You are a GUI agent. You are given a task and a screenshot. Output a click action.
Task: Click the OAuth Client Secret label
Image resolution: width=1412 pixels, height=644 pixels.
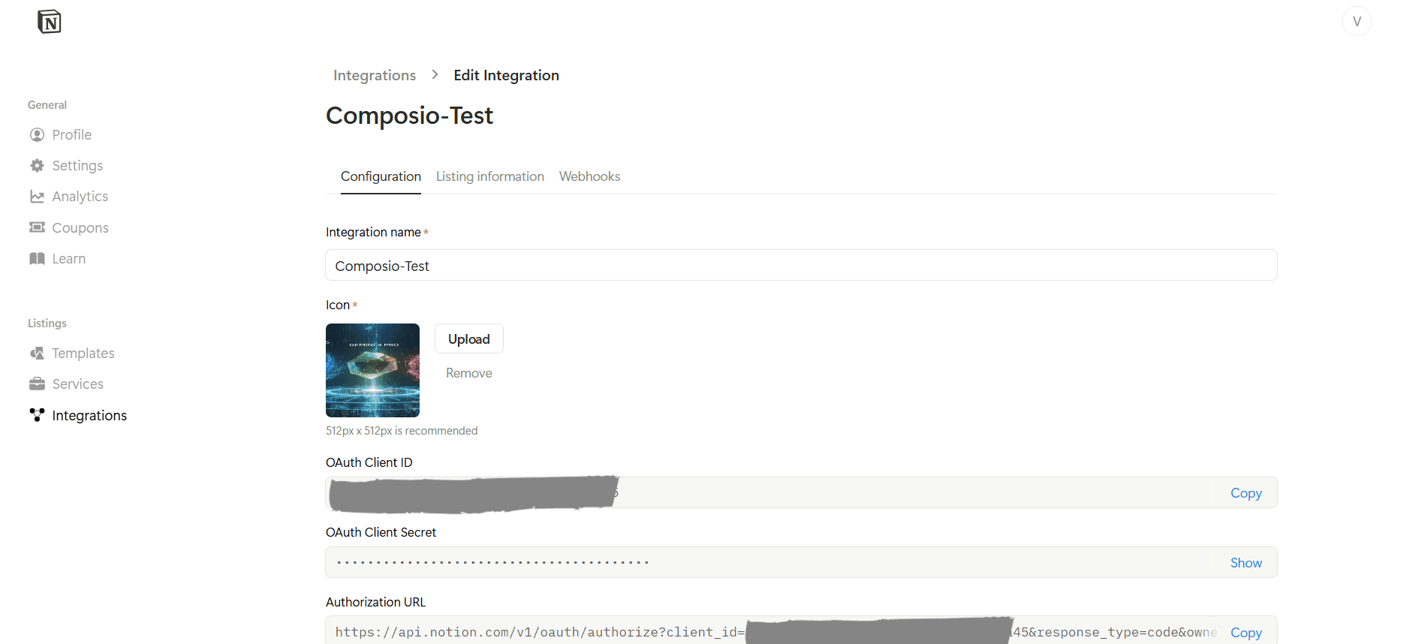point(381,532)
